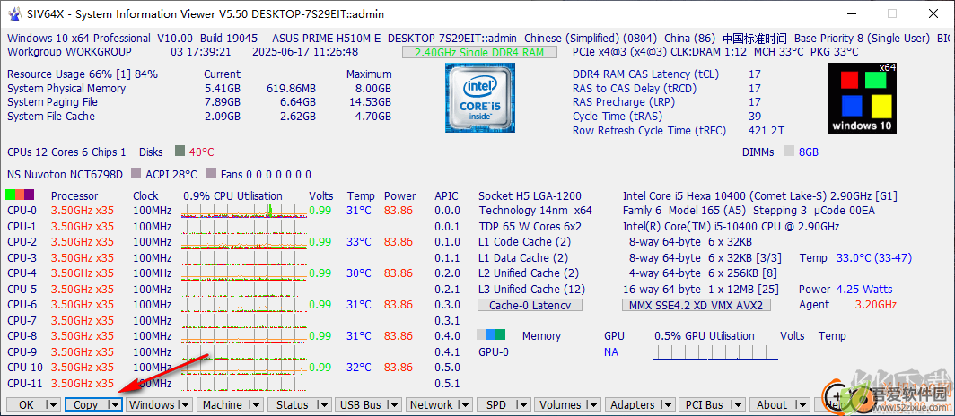Click the Cache-0 Latency button
Image resolution: width=955 pixels, height=416 pixels.
click(x=530, y=306)
